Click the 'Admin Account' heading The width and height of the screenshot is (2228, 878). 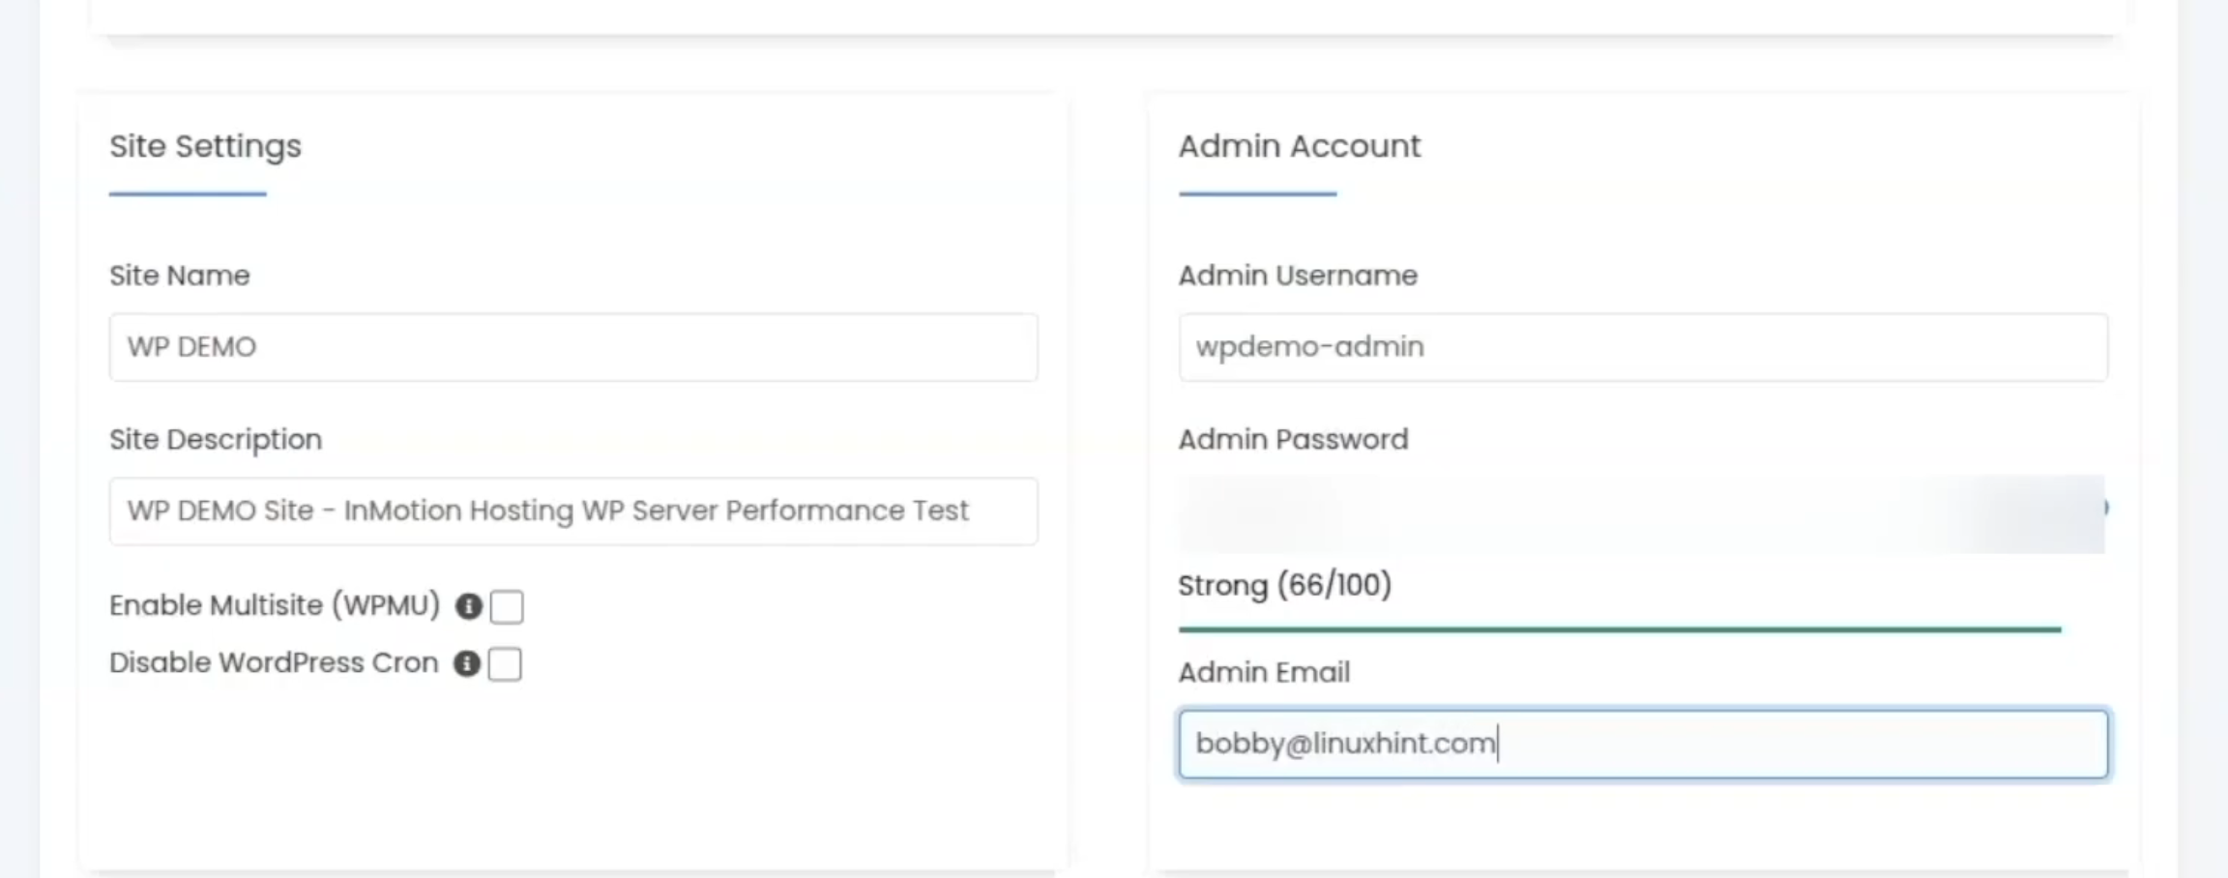[1300, 146]
